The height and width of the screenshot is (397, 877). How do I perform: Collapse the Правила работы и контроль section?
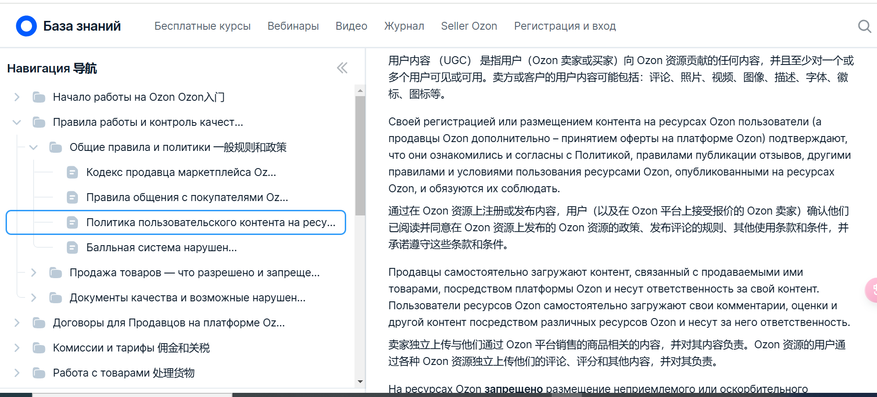click(17, 122)
